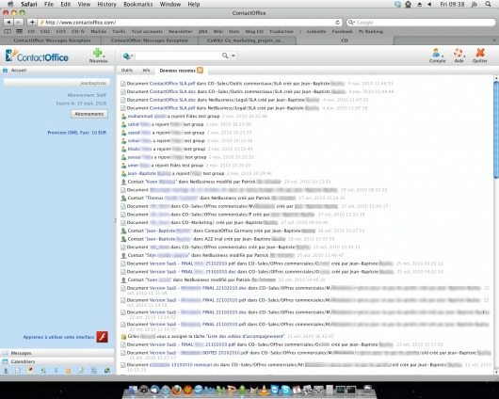Select the Données récentes tab
Screen dimensions: 499x399
point(177,71)
